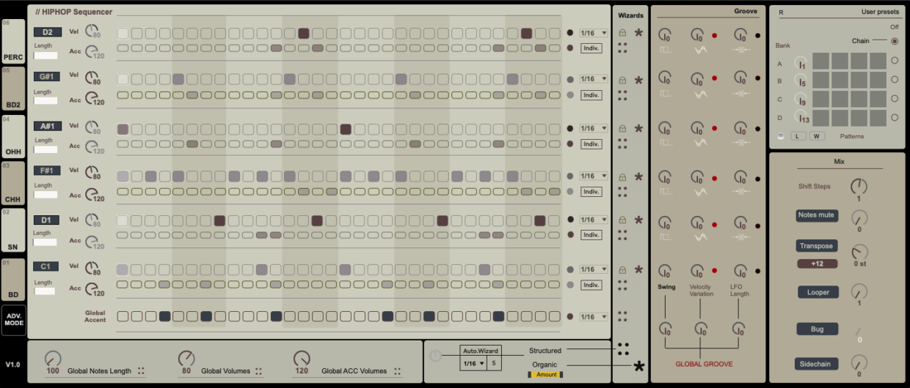
Task: Click the Bug button
Action: point(817,329)
